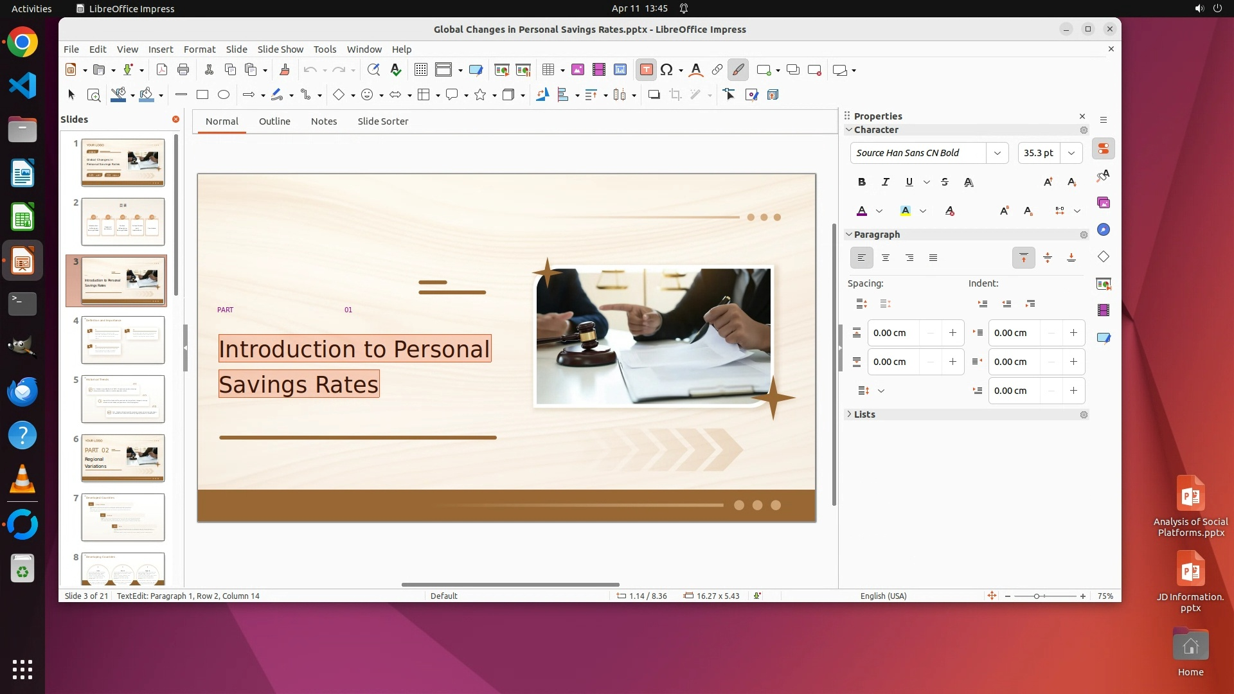
Task: Close the Properties sidebar deck
Action: pyautogui.click(x=1082, y=116)
